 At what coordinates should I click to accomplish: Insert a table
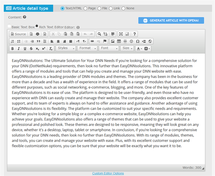click(119, 41)
